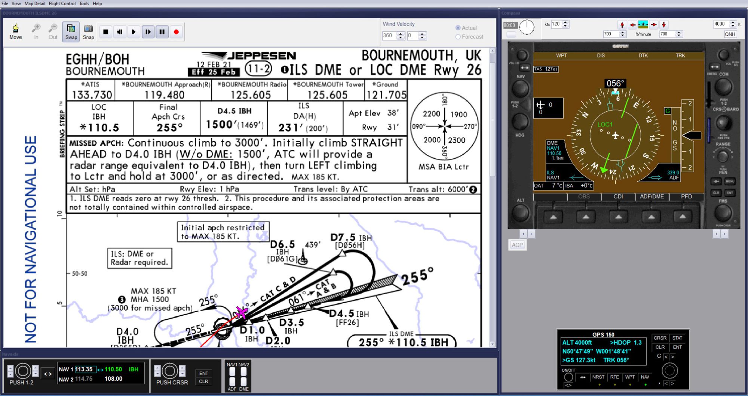This screenshot has height=396, width=748.
Task: Open the View menu
Action: [16, 3]
